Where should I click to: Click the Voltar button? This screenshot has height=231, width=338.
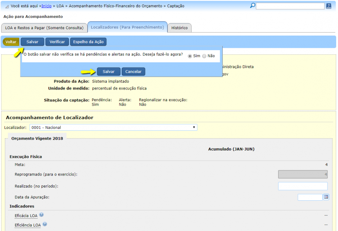click(11, 42)
